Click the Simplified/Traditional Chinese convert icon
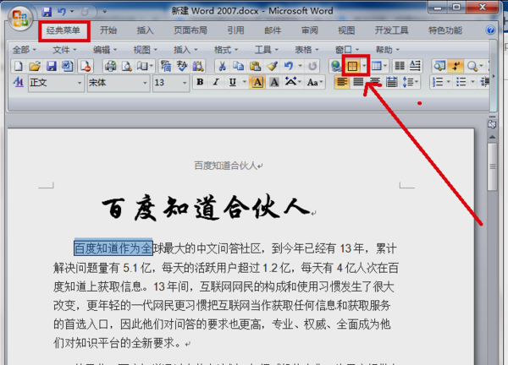This screenshot has height=365, width=508. [166, 66]
